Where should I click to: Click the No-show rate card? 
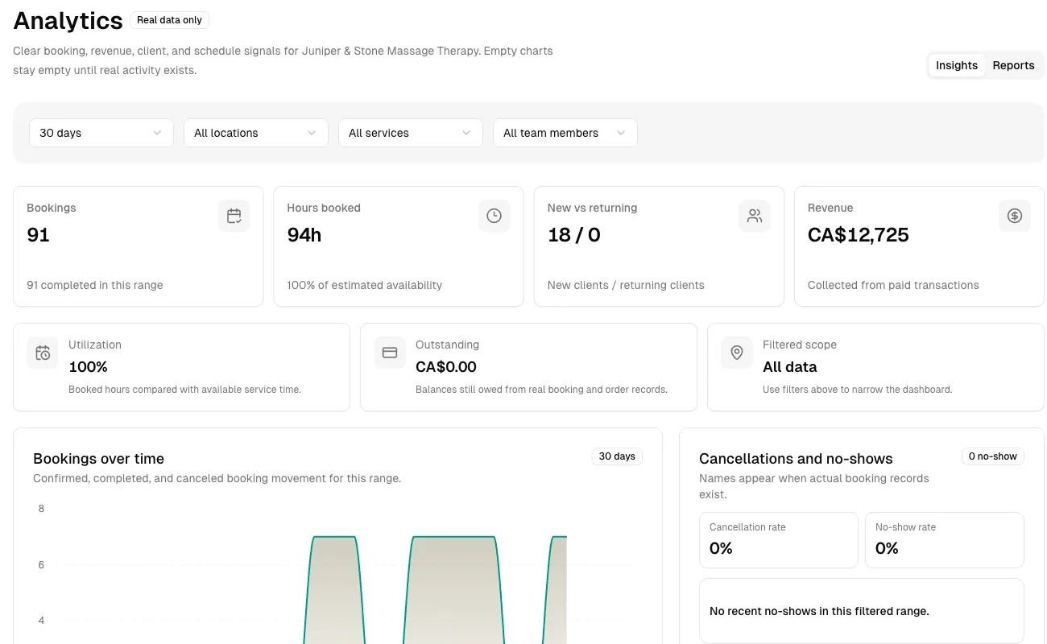[945, 540]
